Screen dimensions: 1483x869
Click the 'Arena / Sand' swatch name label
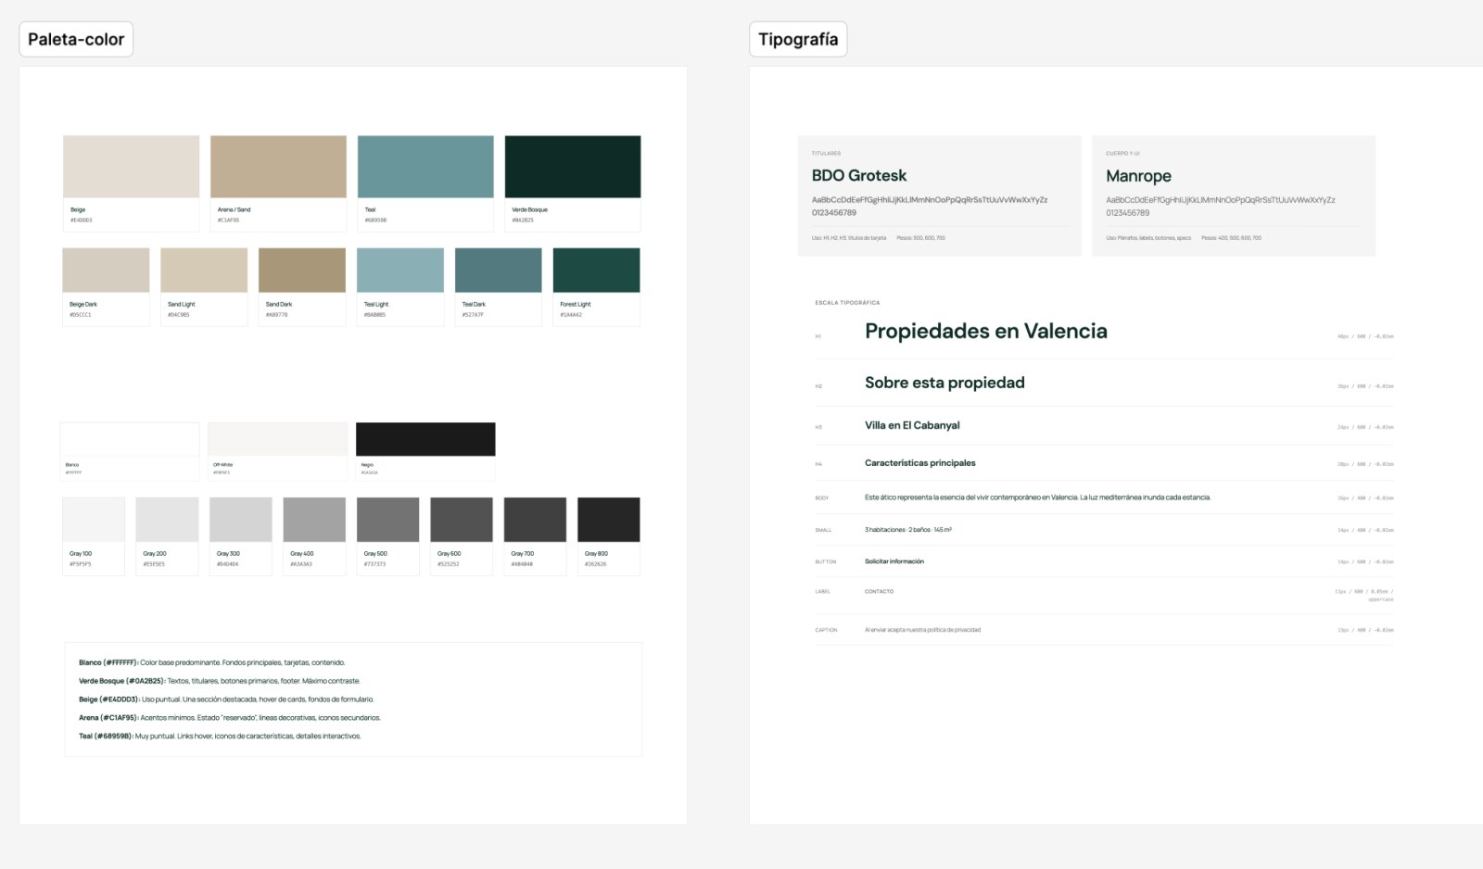click(x=234, y=210)
